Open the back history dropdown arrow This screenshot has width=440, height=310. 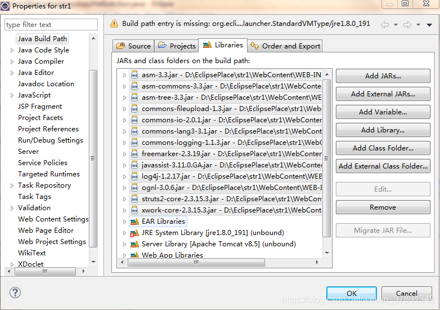(396, 25)
